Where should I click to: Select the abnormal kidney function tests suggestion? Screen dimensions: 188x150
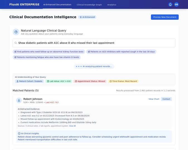point(49,52)
